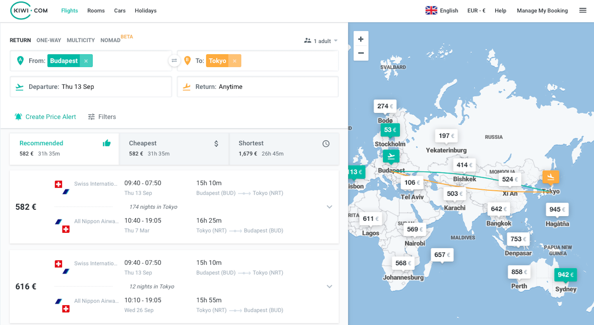Zoom in on the map
594x325 pixels.
pos(360,39)
